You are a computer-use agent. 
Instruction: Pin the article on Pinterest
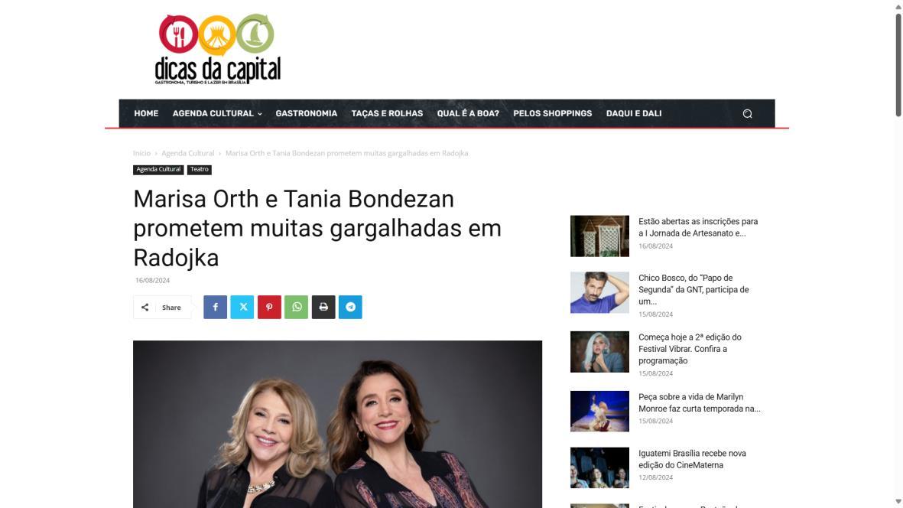point(269,307)
